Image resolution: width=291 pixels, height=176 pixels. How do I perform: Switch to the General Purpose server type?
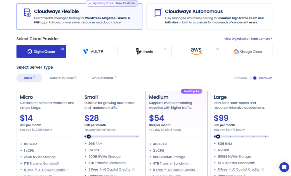[62, 77]
